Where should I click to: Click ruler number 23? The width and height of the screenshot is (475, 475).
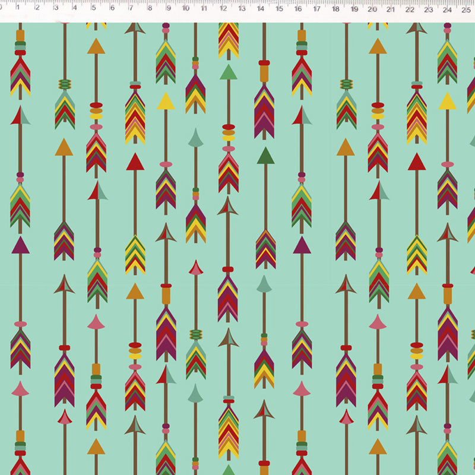[429, 9]
